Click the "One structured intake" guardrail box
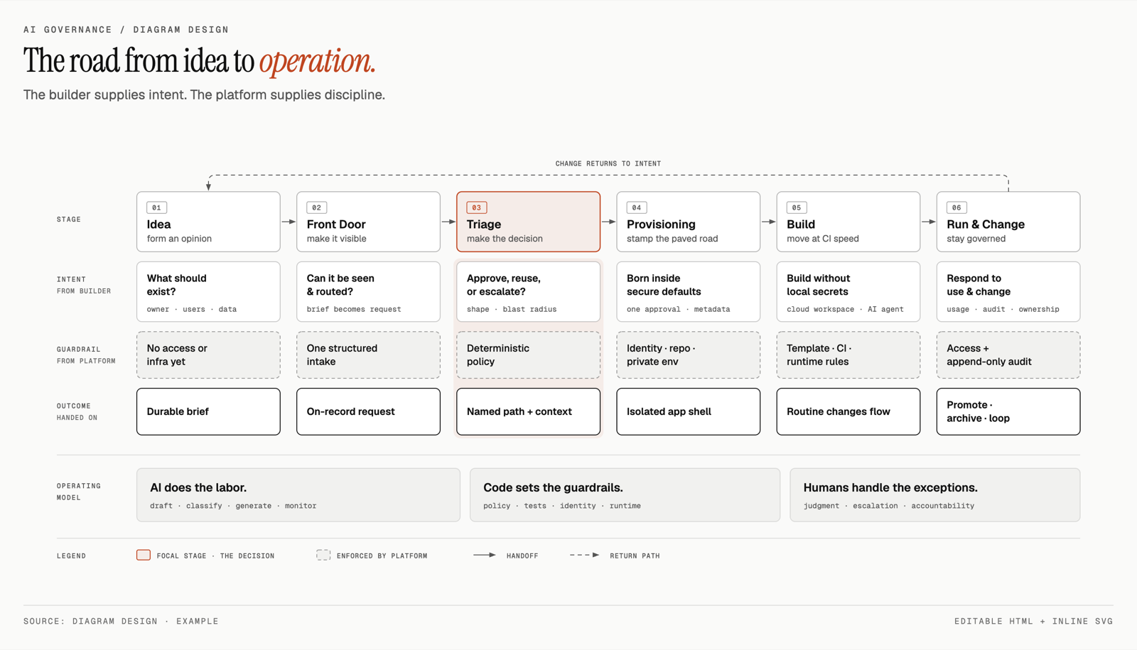Screen dimensions: 1137x650 pyautogui.click(x=368, y=355)
